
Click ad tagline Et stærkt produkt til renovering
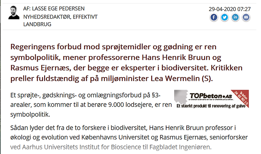pyautogui.click(x=211, y=106)
